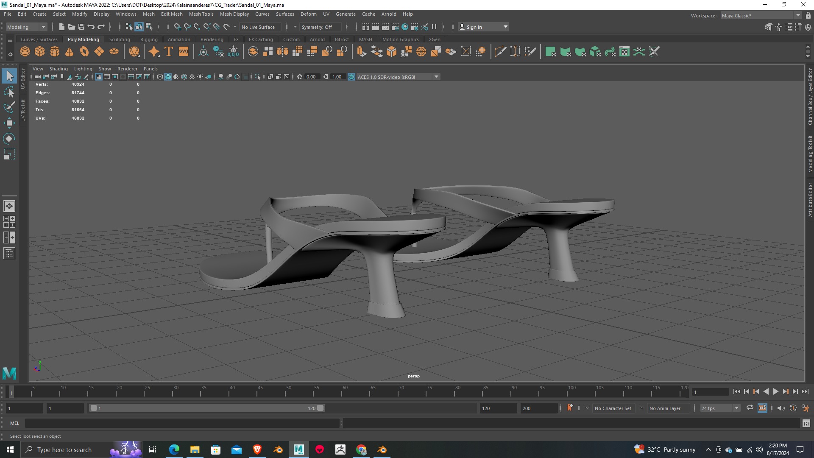Click the save scene icon

point(81,27)
